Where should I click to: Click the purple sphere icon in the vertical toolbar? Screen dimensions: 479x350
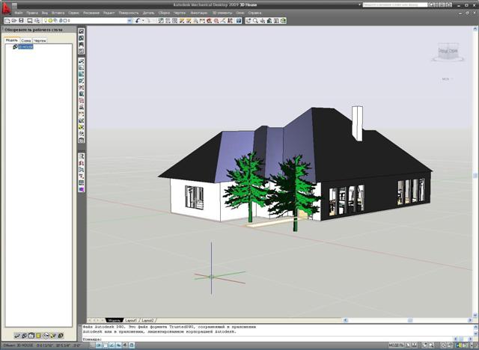click(x=82, y=189)
